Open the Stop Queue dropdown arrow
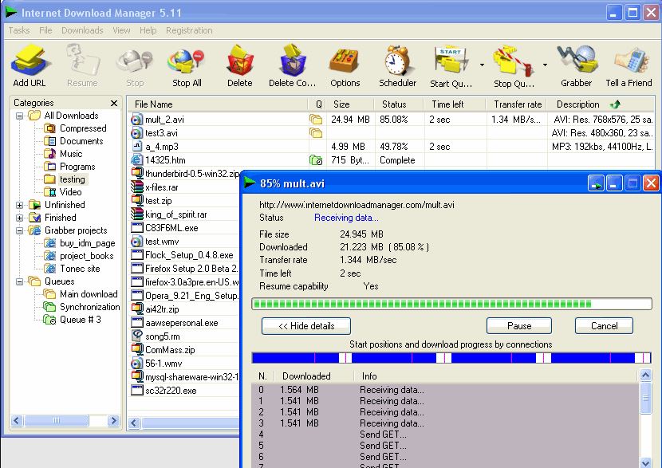The width and height of the screenshot is (662, 468). [545, 65]
